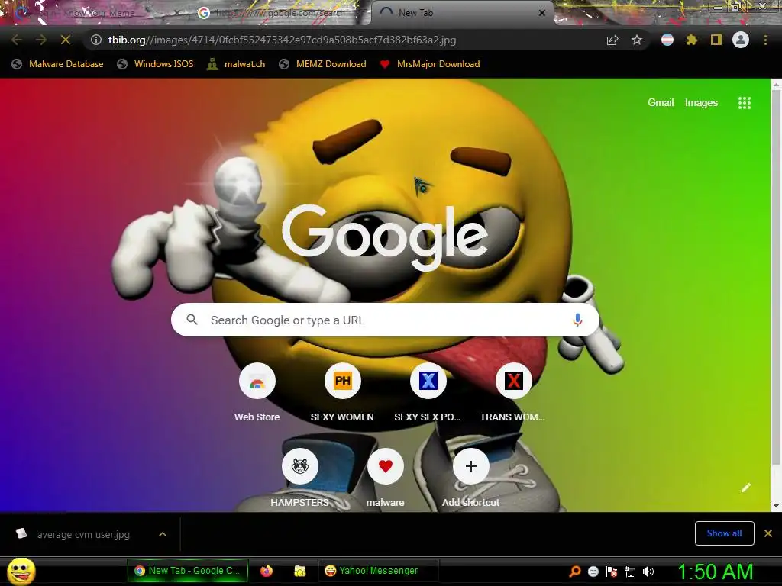Open the volume speaker tray icon
This screenshot has width=782, height=586.
pyautogui.click(x=648, y=572)
